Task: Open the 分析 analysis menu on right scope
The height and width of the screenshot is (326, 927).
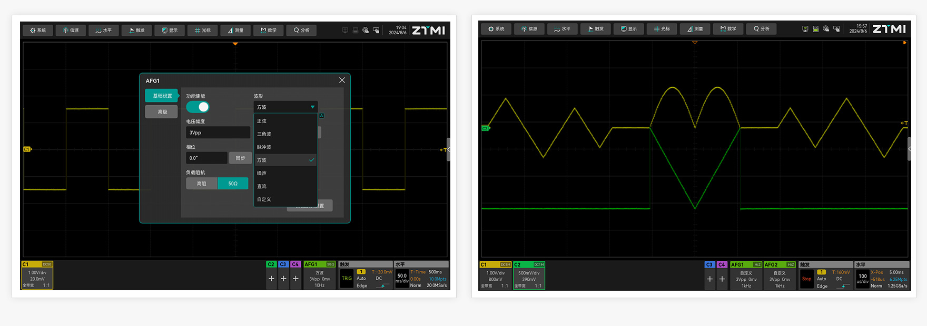Action: pos(761,29)
